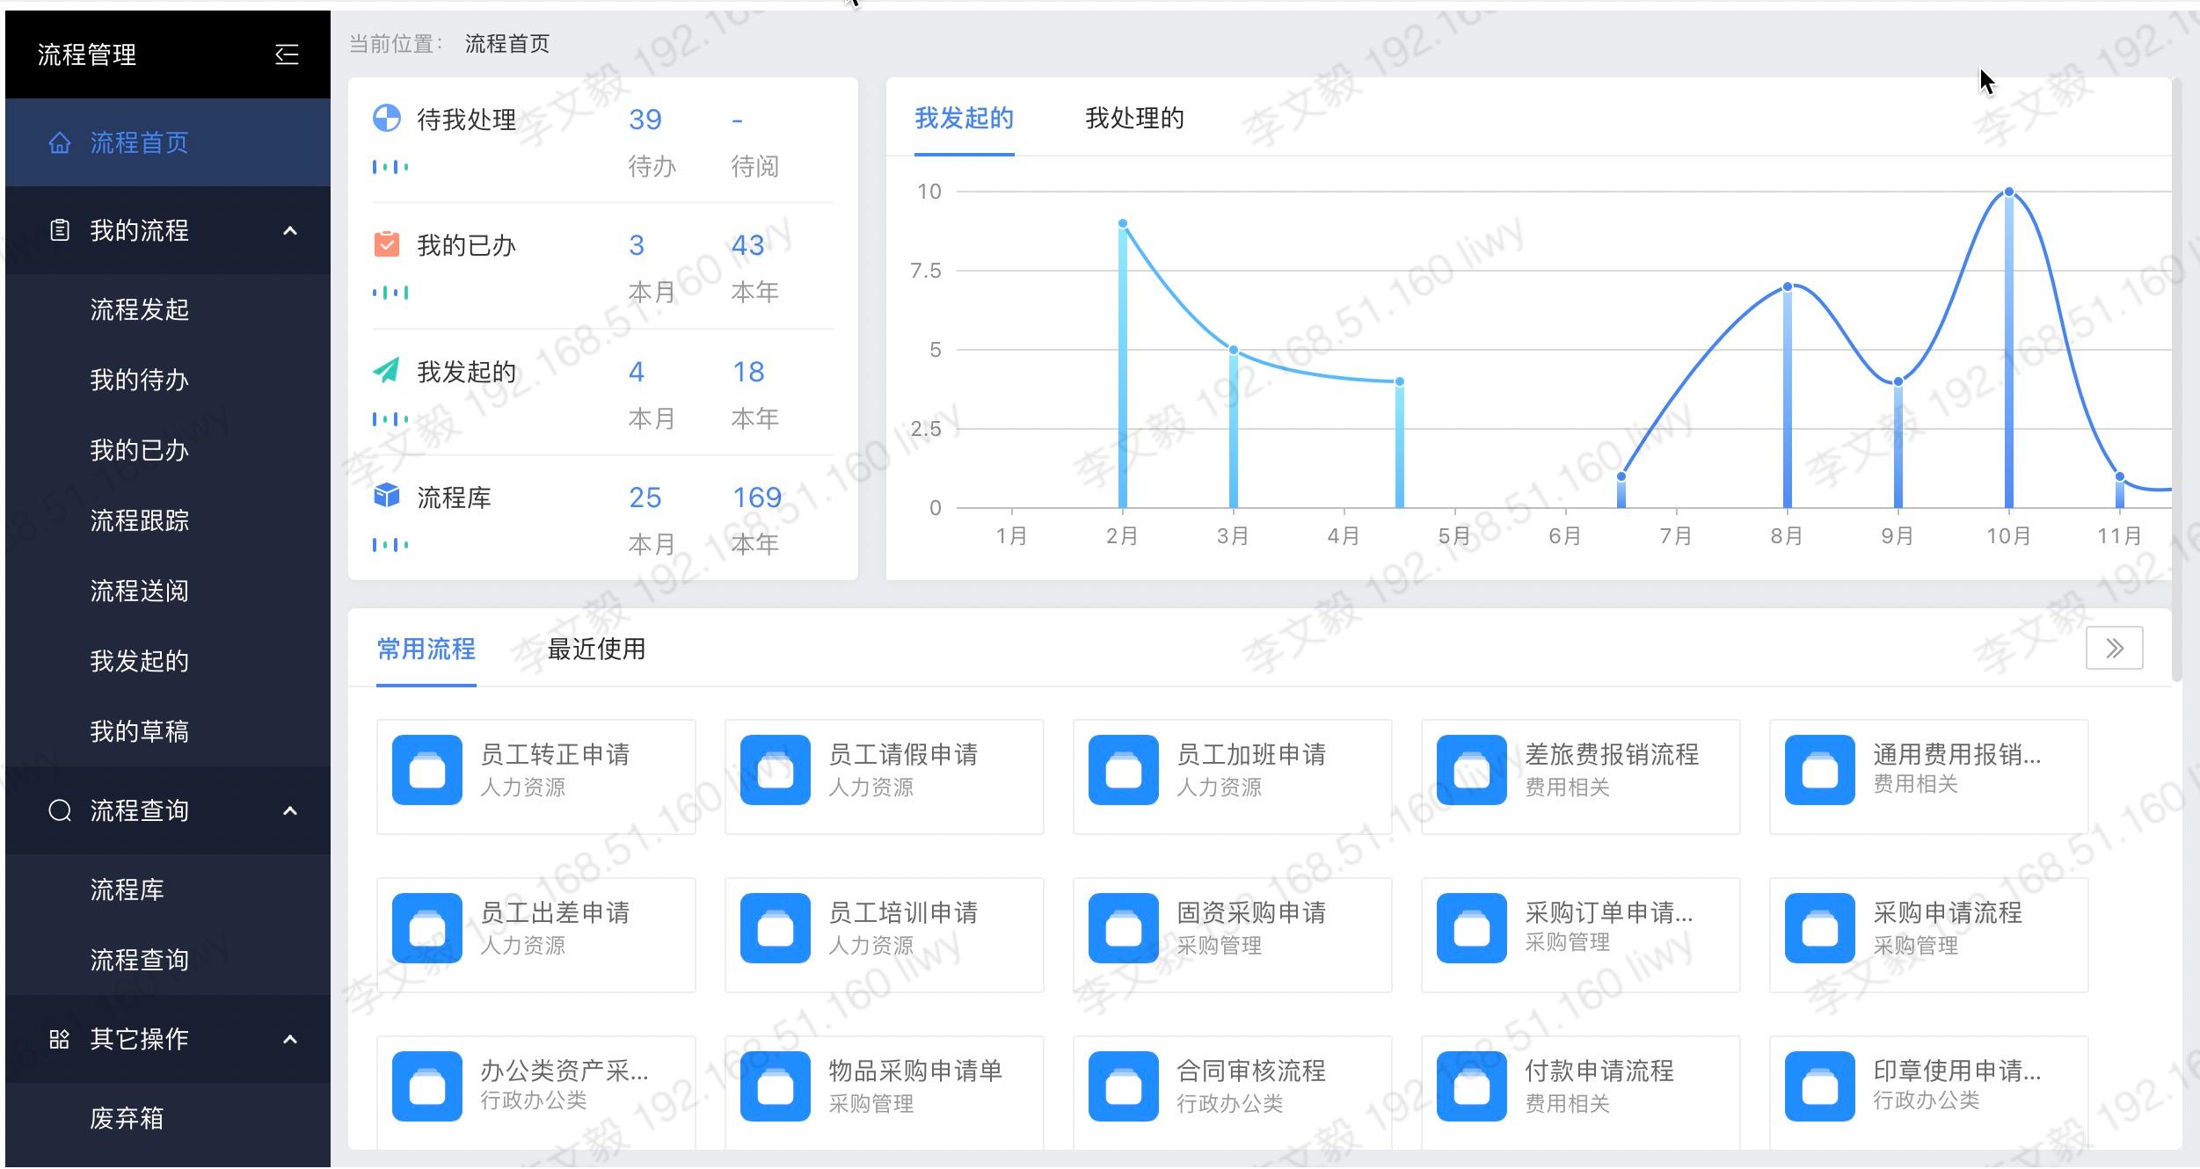Viewport: 2200px width, 1169px height.
Task: Click the 8月 data point on chart
Action: [x=1787, y=287]
